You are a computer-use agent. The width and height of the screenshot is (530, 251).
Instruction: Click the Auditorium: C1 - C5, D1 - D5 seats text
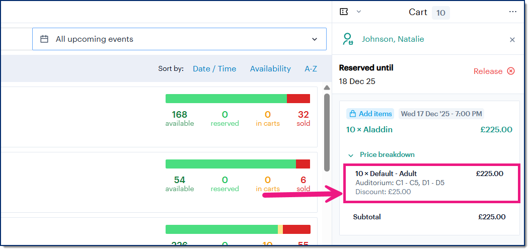click(x=400, y=183)
